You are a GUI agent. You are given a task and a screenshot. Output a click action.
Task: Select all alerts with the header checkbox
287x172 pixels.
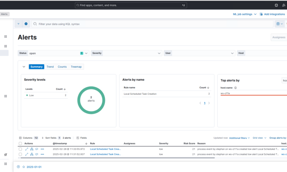pos(20,143)
